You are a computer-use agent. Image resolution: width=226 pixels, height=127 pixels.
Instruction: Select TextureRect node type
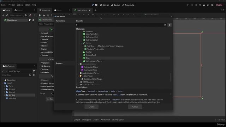[91, 55]
